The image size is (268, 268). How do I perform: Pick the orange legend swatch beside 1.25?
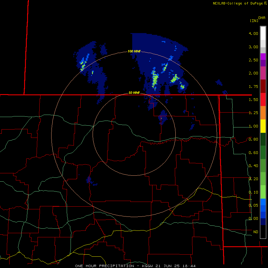coord(263,113)
